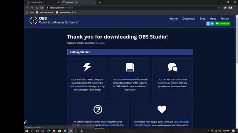Click the question mark help icon
The width and height of the screenshot is (238, 133).
coord(98,109)
